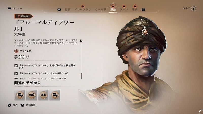Image resolution: width=203 pixels, height=114 pixels.
Task: Select clue 大駐屯地にいる
Action: pyautogui.click(x=41, y=73)
